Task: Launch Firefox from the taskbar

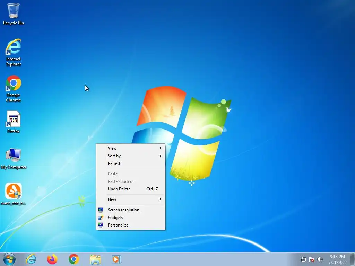Action: (x=52, y=259)
